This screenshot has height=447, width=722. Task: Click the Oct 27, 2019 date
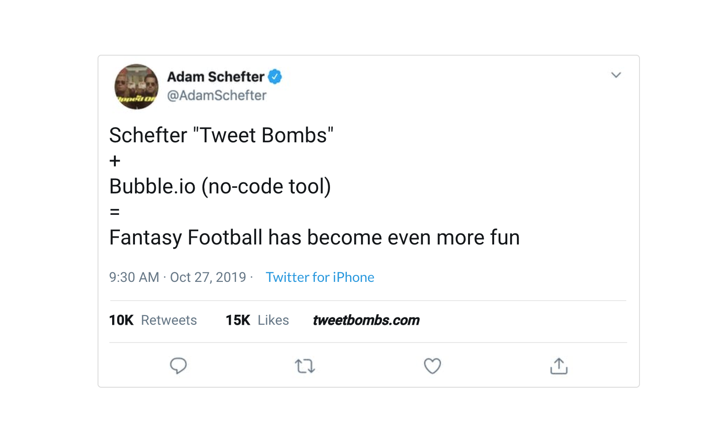click(x=208, y=277)
